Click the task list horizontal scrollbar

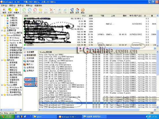[x=90, y=48]
